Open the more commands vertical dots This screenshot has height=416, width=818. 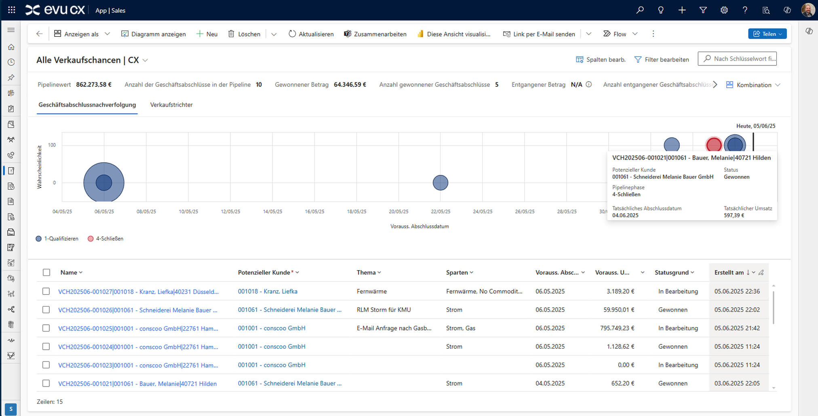tap(653, 34)
